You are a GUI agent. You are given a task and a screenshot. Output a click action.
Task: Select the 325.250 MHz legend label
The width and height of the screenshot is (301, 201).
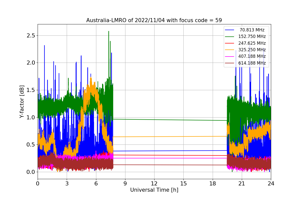(252, 50)
